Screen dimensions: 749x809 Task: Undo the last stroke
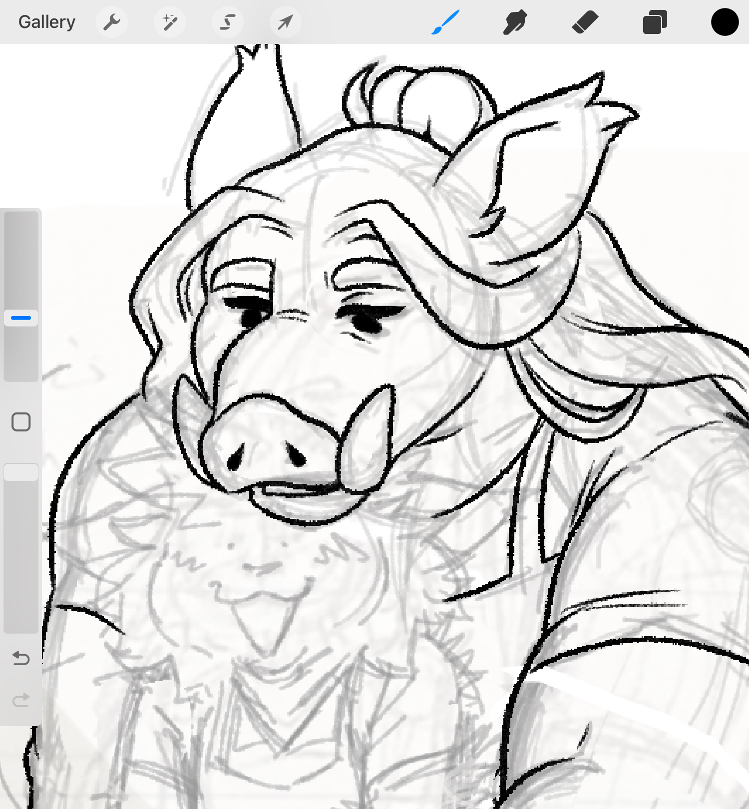point(21,658)
